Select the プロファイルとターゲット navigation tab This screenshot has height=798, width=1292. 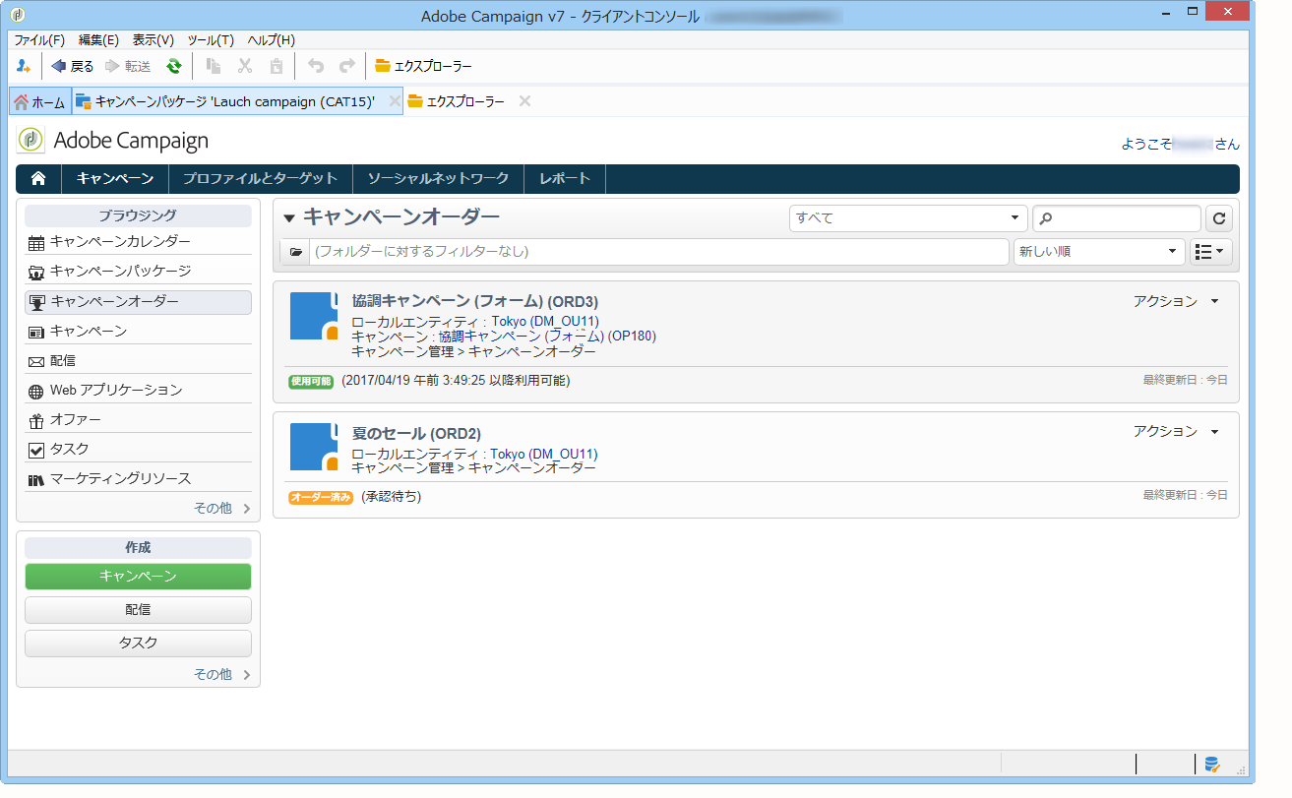click(x=260, y=179)
